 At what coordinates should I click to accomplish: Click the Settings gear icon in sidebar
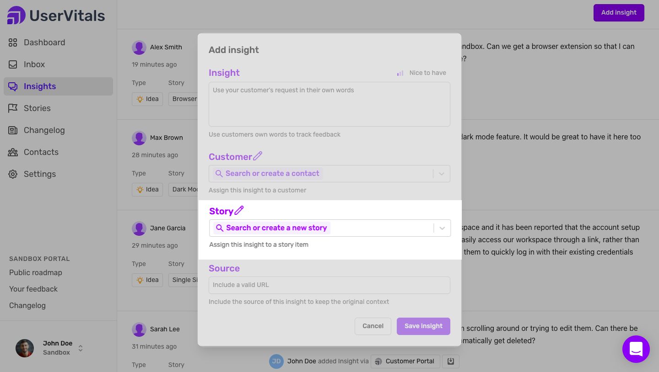click(x=13, y=174)
